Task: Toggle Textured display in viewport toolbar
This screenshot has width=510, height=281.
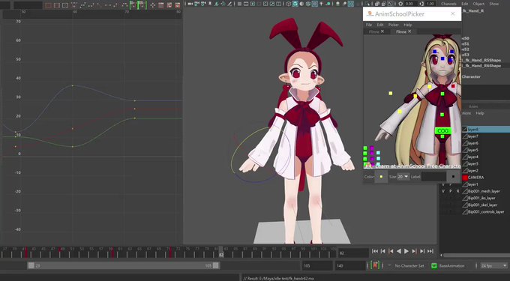Action: pos(314,4)
